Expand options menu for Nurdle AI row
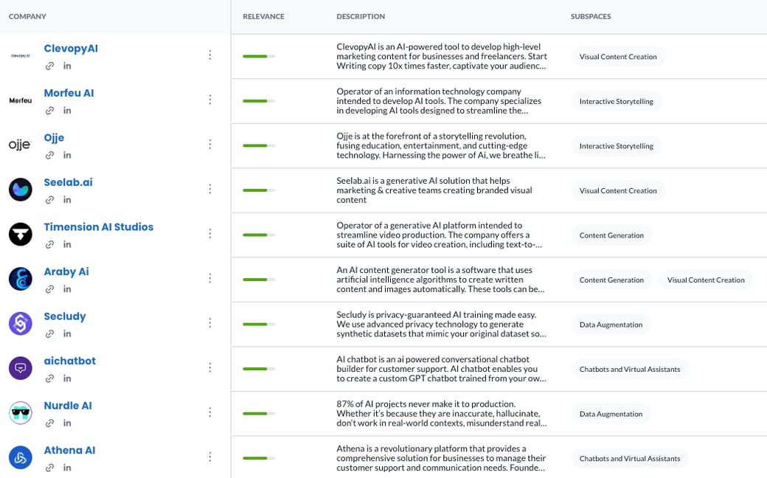The image size is (767, 478). point(210,412)
